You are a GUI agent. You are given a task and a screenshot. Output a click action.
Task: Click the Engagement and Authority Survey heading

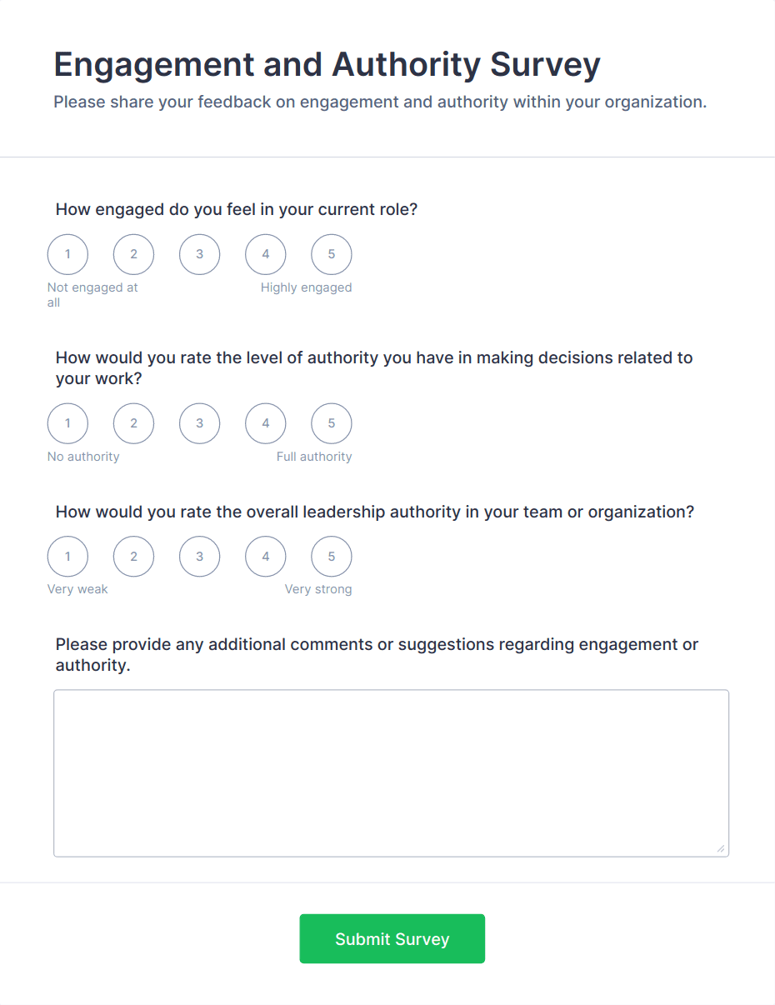pyautogui.click(x=327, y=65)
